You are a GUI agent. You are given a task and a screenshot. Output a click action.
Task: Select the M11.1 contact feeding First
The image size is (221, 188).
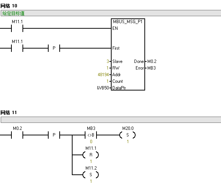pos(17,48)
